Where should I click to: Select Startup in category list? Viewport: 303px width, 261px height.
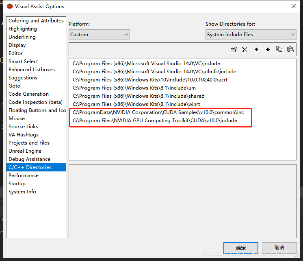[36, 184]
